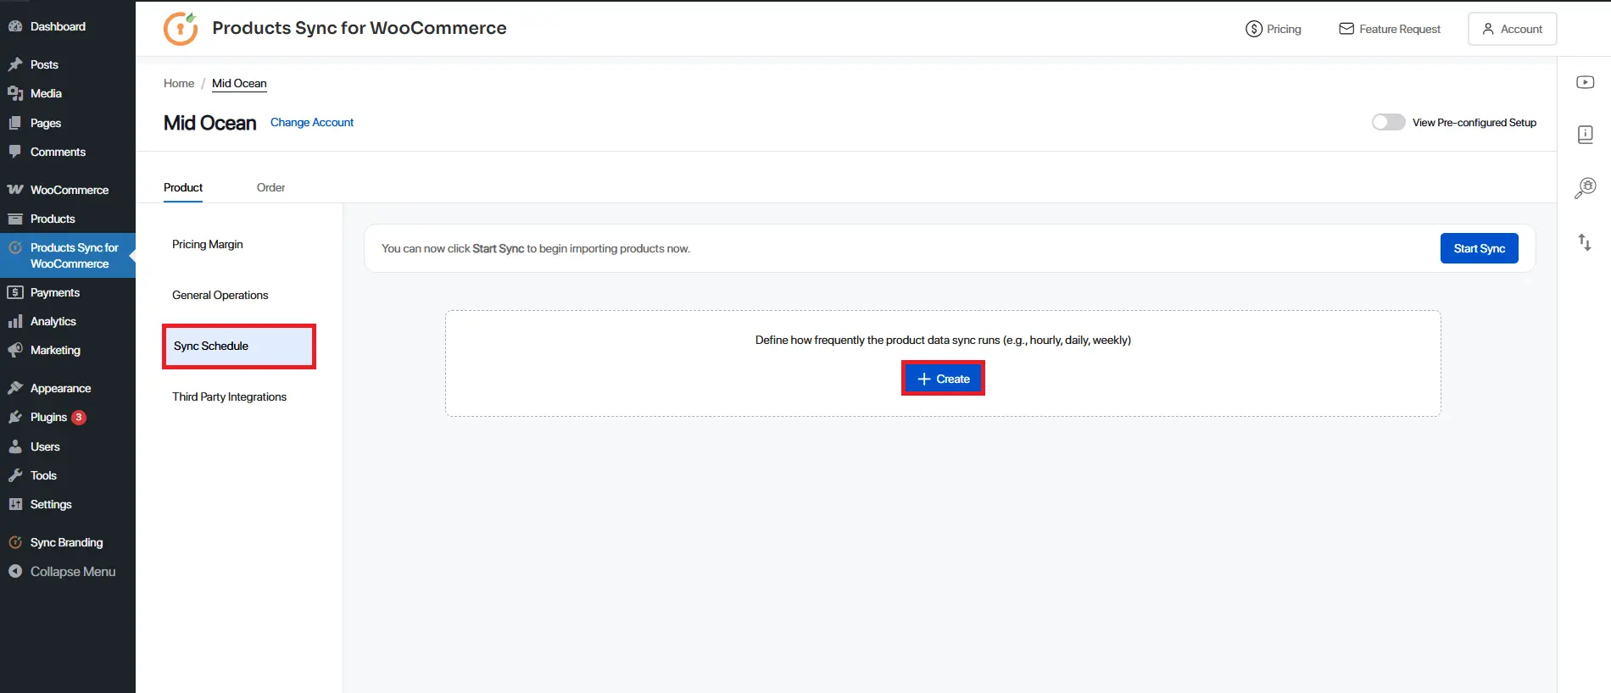Open the Pricing link in header
Image resolution: width=1611 pixels, height=693 pixels.
[x=1273, y=29]
